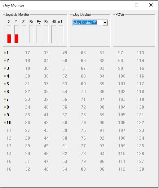Click greyed button number 97
This screenshot has width=159, height=188.
coord(121,53)
